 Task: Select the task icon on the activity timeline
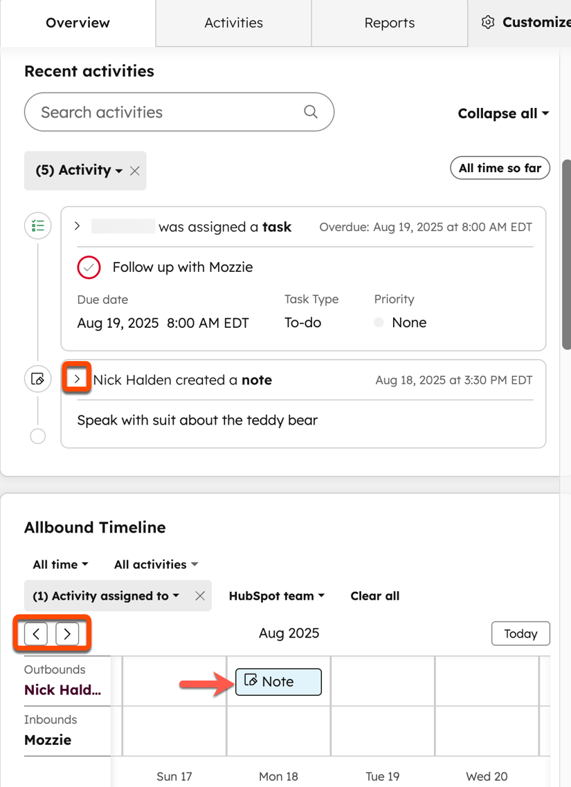pos(37,225)
